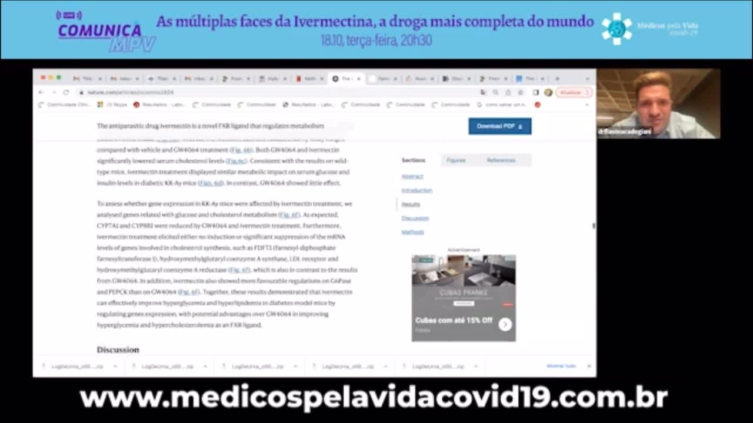Click the page vertical scrollbar
This screenshot has width=753, height=423.
(594, 226)
